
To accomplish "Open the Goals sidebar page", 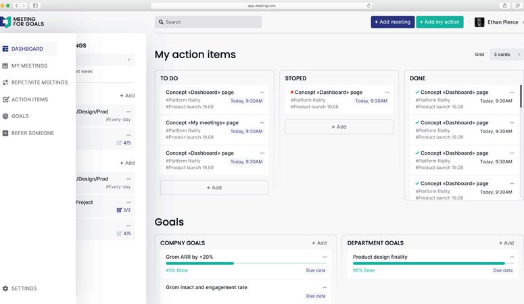I will point(16,116).
